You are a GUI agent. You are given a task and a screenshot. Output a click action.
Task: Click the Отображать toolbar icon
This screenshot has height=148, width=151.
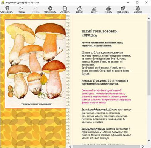(7, 8)
